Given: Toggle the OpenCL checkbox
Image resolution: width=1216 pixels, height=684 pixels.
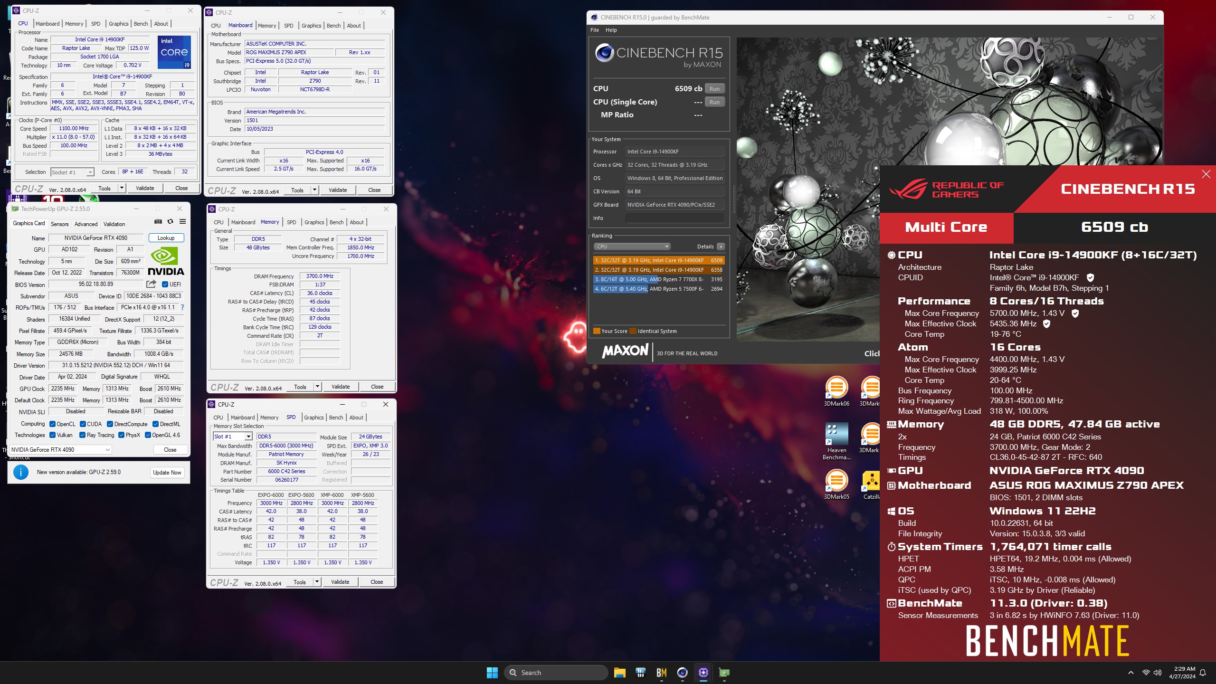Looking at the screenshot, I should click(53, 424).
